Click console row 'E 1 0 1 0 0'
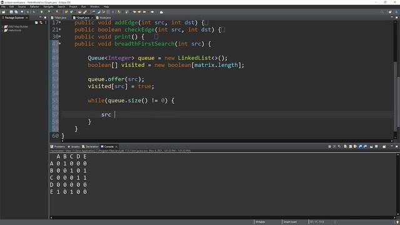 click(x=69, y=192)
